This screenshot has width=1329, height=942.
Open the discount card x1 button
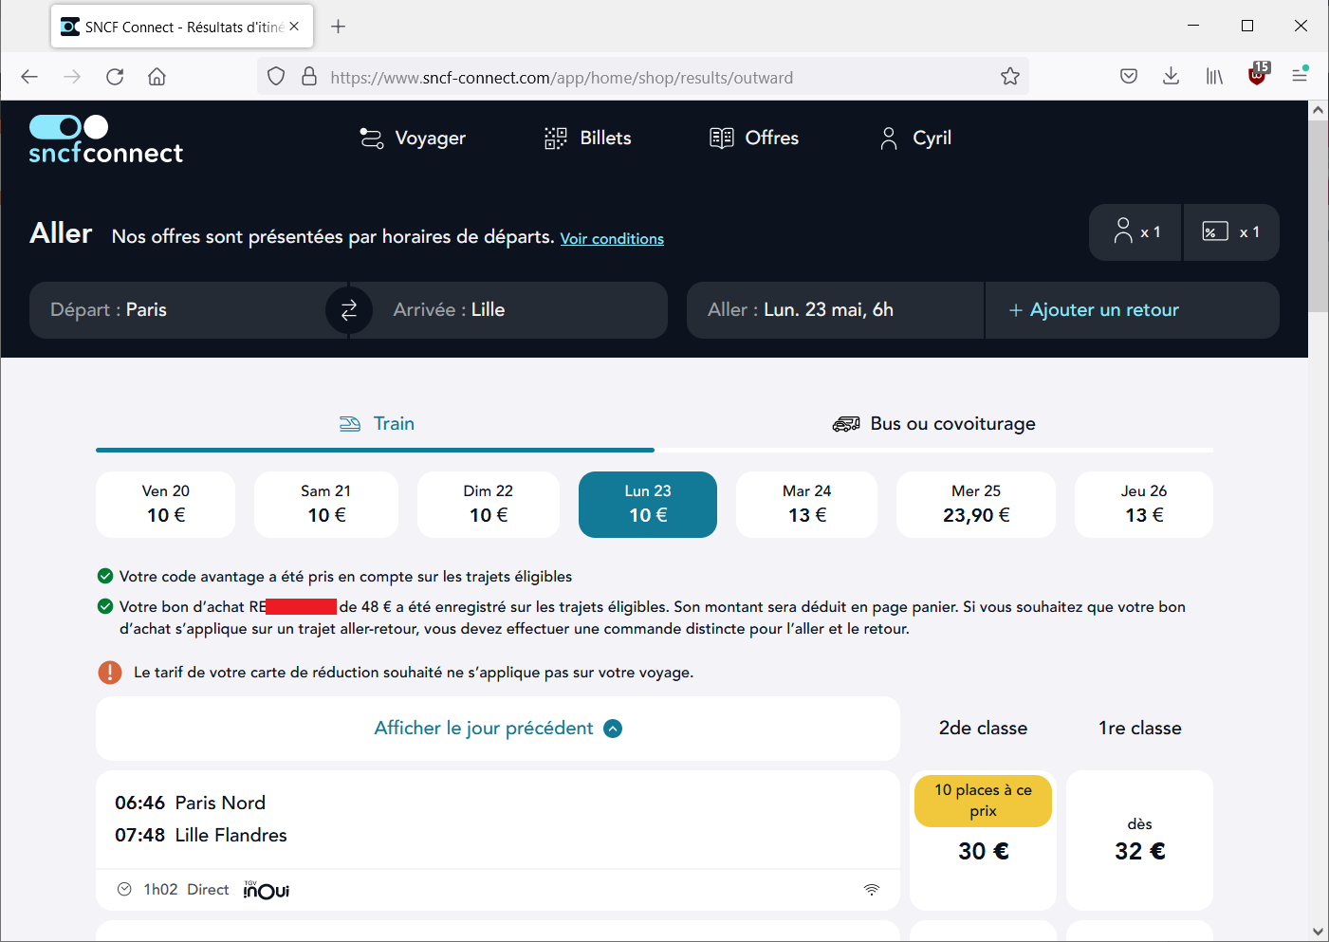point(1231,232)
